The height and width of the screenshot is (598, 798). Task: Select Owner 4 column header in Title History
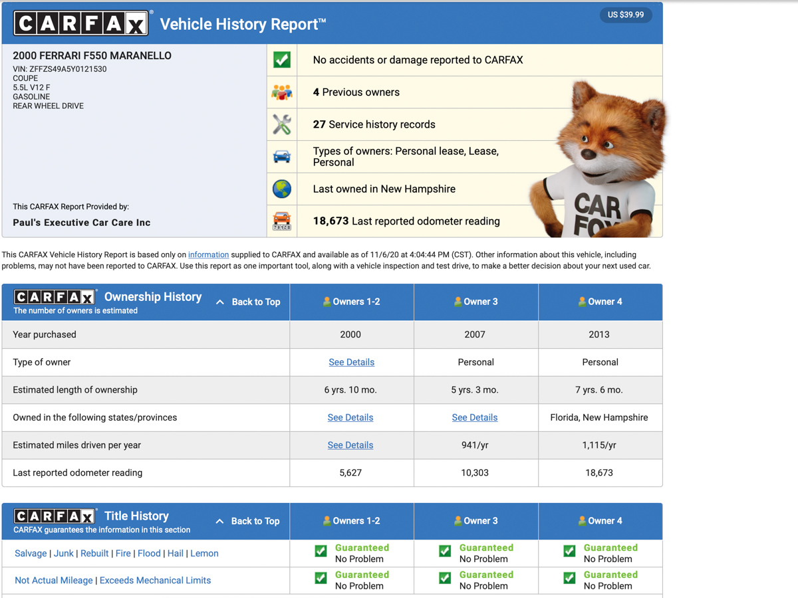pyautogui.click(x=600, y=521)
